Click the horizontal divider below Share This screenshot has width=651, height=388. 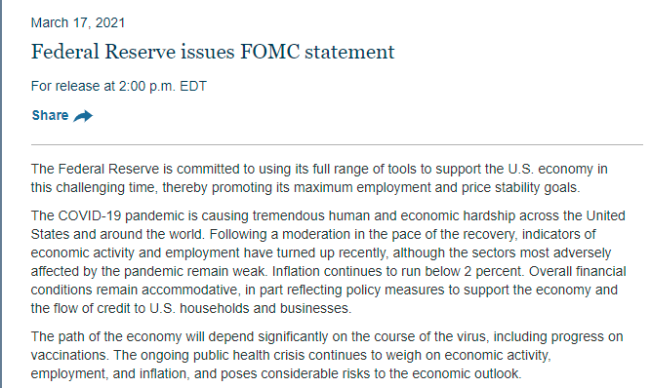[337, 144]
